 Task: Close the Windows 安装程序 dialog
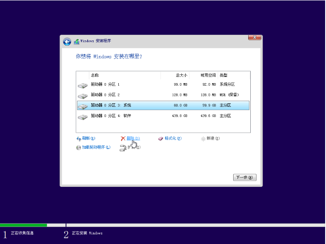254,37
